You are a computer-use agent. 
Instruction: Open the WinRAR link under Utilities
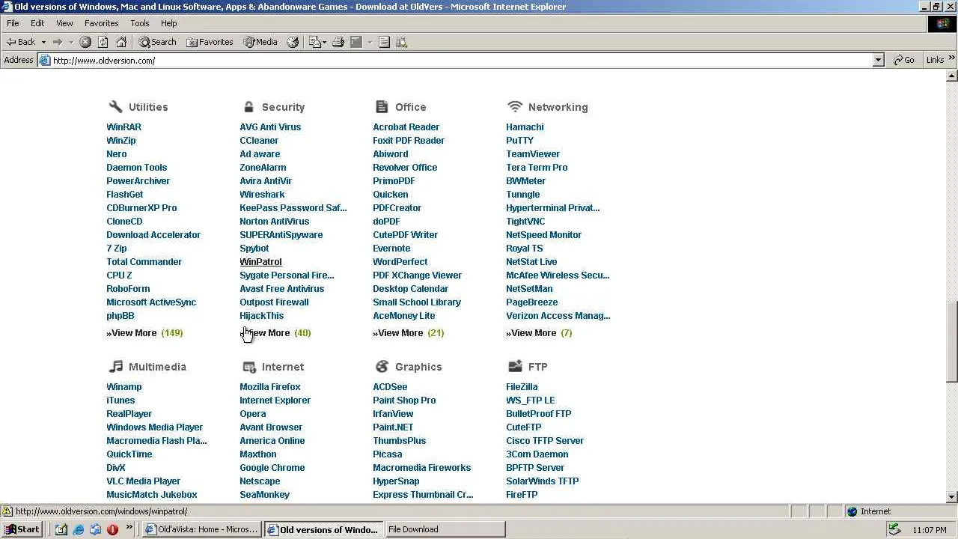click(123, 127)
